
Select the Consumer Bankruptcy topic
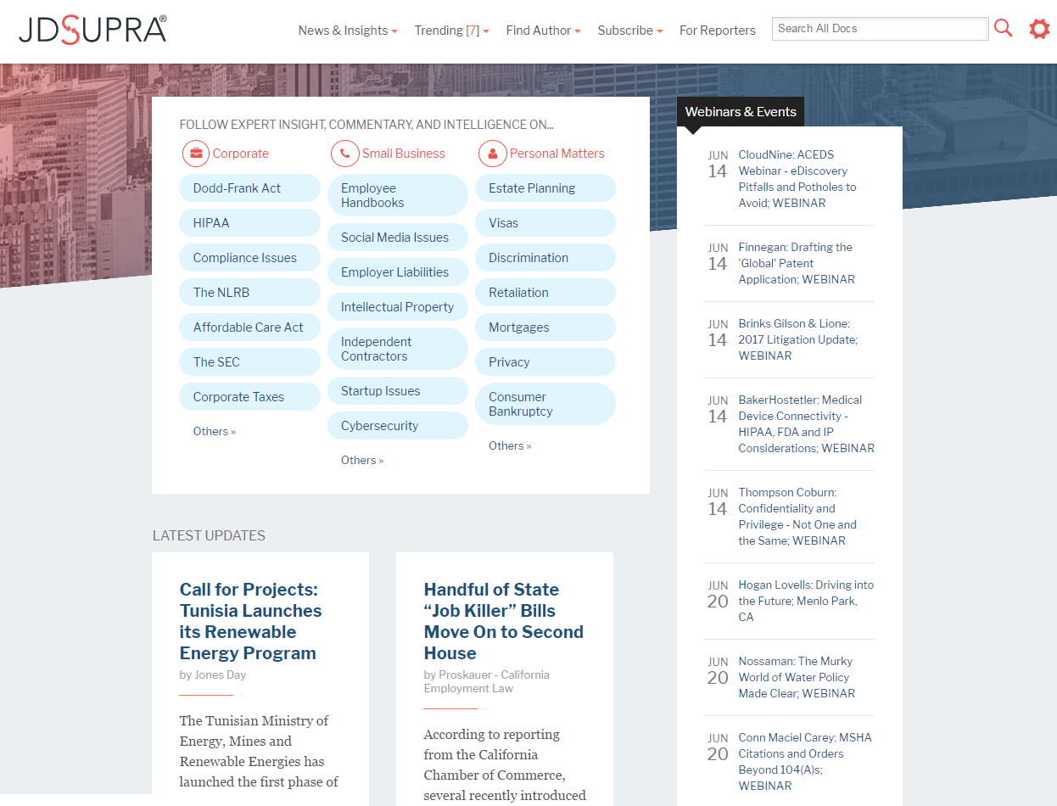545,404
